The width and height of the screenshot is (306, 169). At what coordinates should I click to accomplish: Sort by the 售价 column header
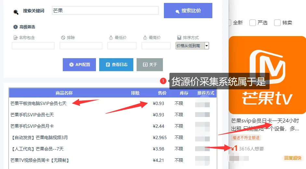162,93
